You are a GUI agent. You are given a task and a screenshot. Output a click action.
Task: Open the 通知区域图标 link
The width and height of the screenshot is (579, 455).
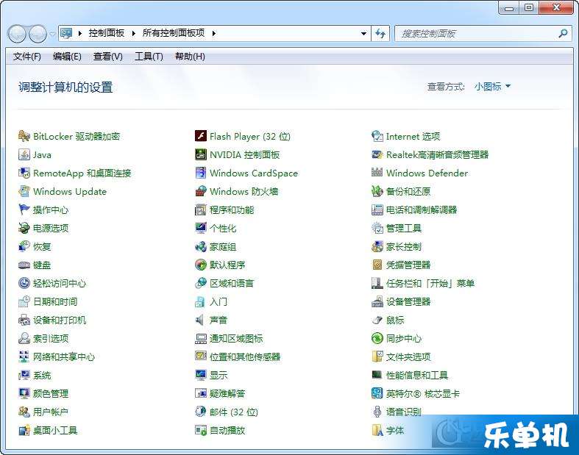point(236,338)
